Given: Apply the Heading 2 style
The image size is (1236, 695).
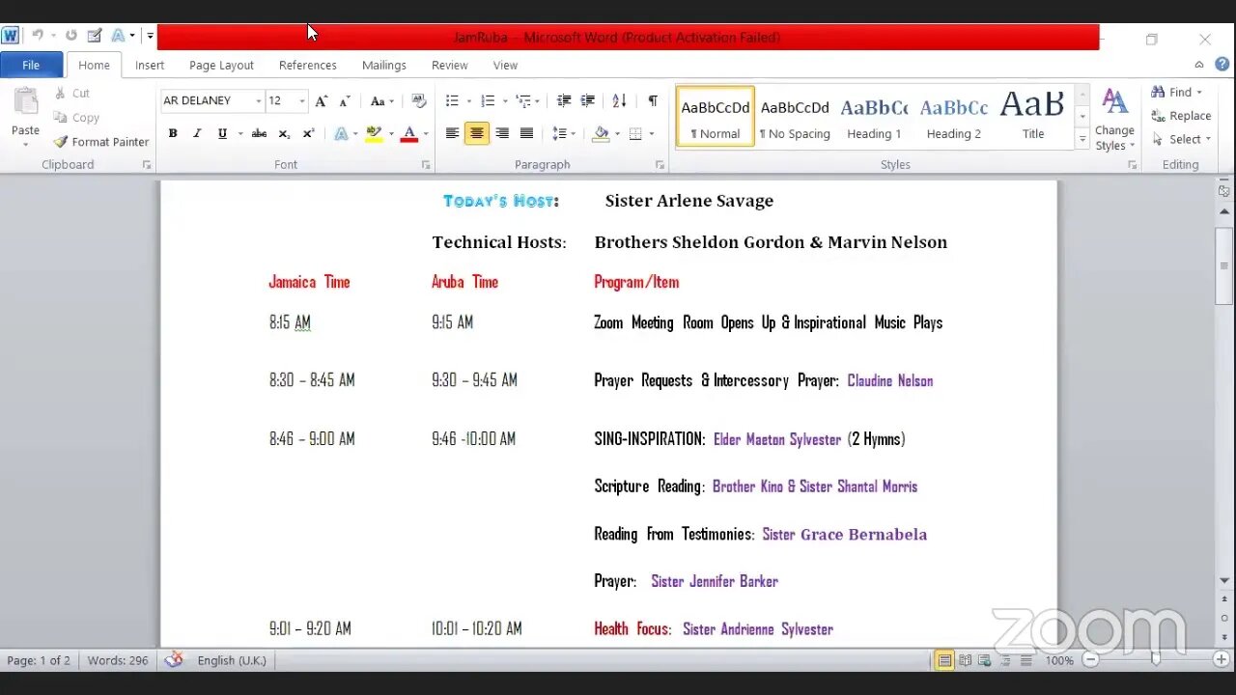Looking at the screenshot, I should pyautogui.click(x=954, y=117).
